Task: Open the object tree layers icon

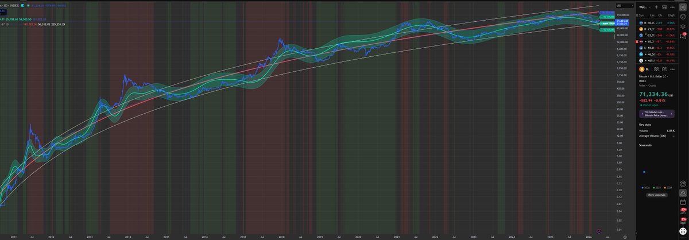Action: [682, 26]
